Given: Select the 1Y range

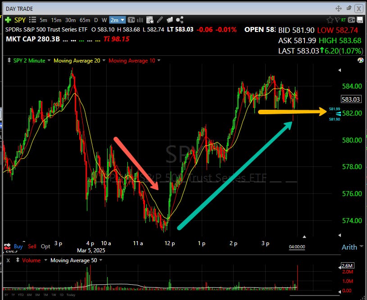Looking at the screenshot, I should point(13,295).
